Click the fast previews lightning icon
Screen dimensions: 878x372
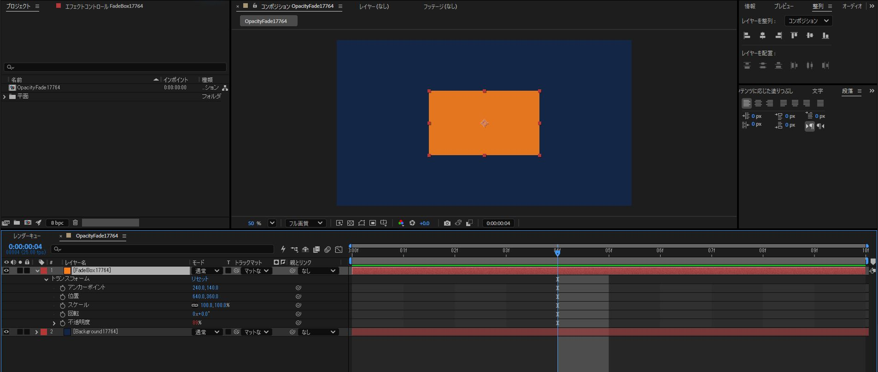coord(339,223)
